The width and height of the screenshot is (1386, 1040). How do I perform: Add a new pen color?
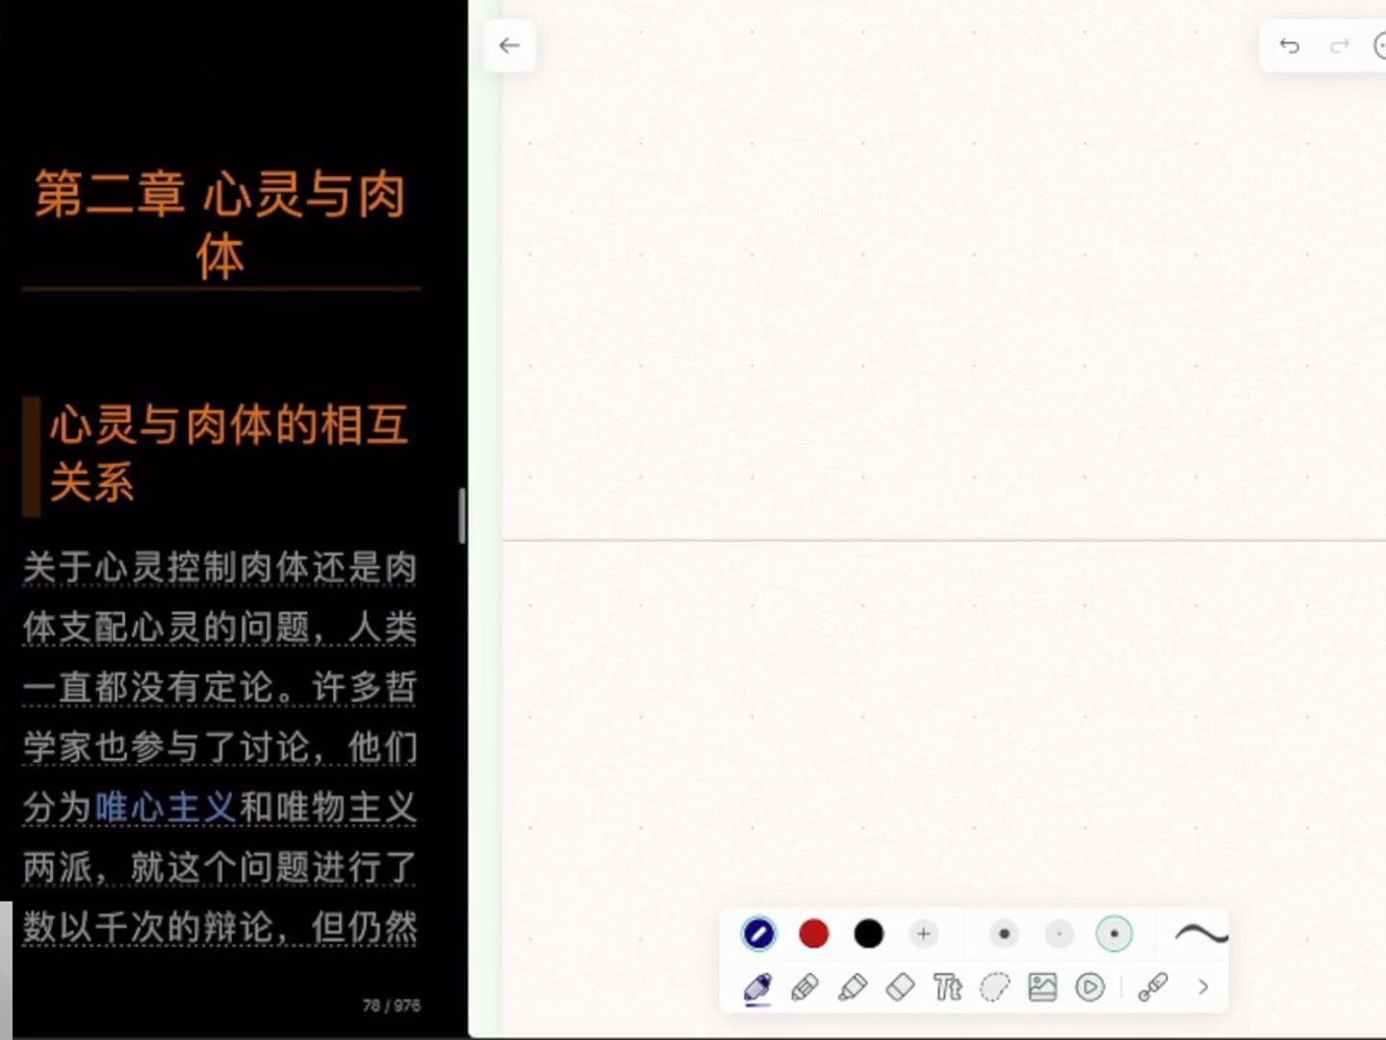click(923, 933)
